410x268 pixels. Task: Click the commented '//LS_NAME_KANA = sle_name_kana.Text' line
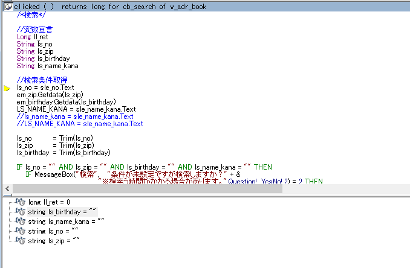point(80,124)
